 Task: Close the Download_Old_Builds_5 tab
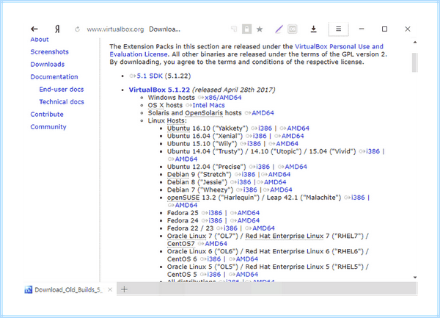tap(110, 289)
